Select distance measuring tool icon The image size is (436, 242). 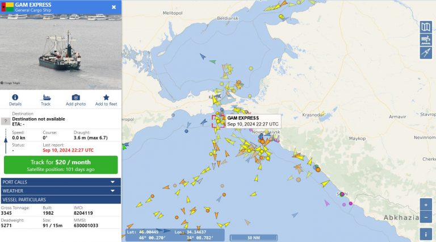tap(426, 53)
